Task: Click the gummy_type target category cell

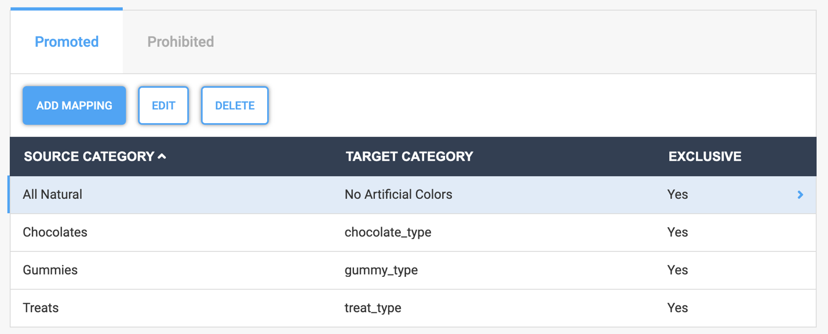Action: (382, 270)
